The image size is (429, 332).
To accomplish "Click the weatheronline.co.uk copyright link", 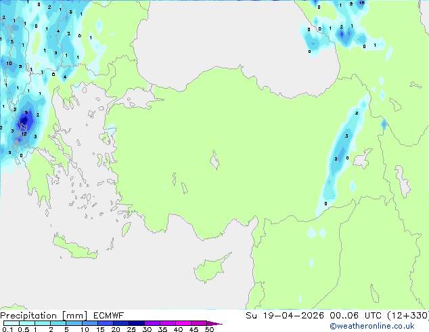I will (372, 326).
